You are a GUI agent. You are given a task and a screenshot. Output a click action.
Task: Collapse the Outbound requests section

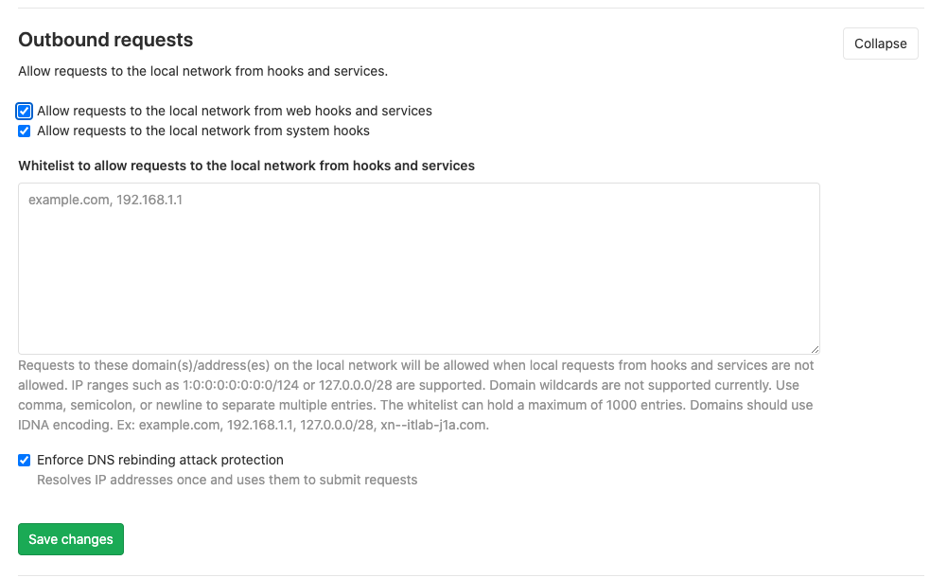click(880, 44)
